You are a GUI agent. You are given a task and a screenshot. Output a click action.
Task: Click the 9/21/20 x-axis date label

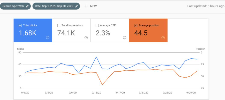click(x=144, y=93)
